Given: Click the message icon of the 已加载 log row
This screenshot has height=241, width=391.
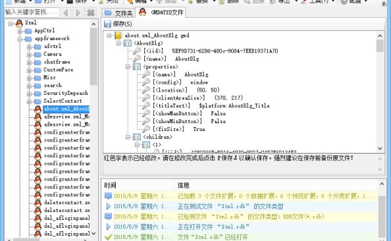Looking at the screenshot, I should (x=108, y=196).
